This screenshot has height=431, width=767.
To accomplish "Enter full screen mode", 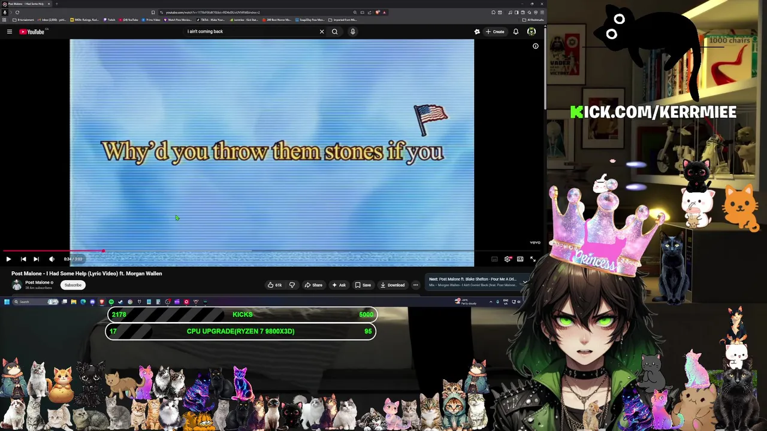I will (533, 259).
